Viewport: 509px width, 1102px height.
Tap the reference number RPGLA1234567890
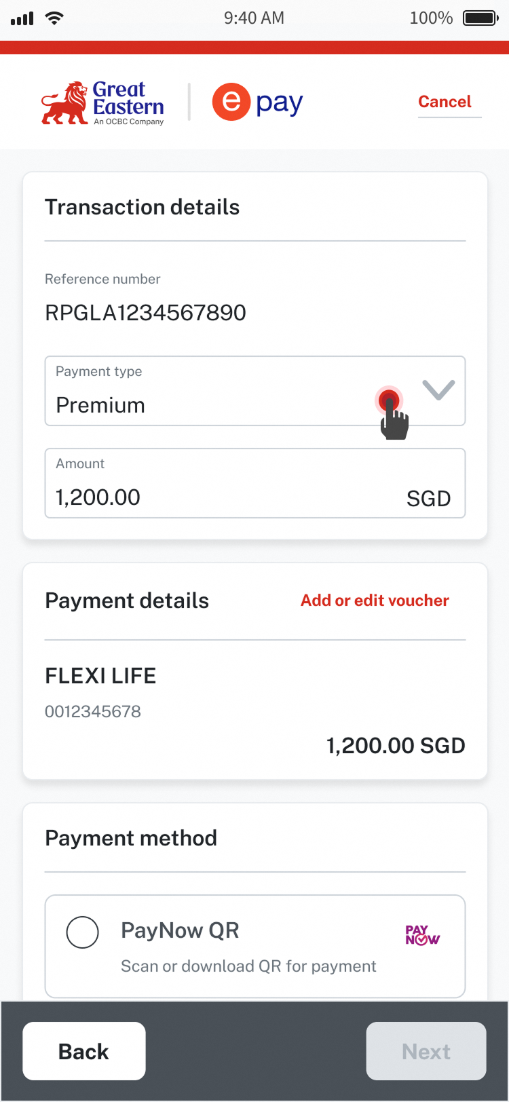145,313
